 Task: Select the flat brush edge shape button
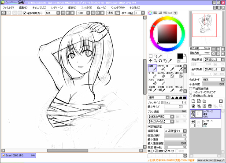[x=185, y=97]
